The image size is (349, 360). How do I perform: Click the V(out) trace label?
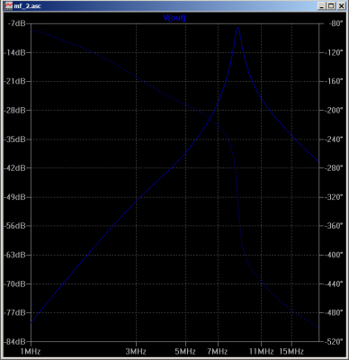pyautogui.click(x=174, y=18)
